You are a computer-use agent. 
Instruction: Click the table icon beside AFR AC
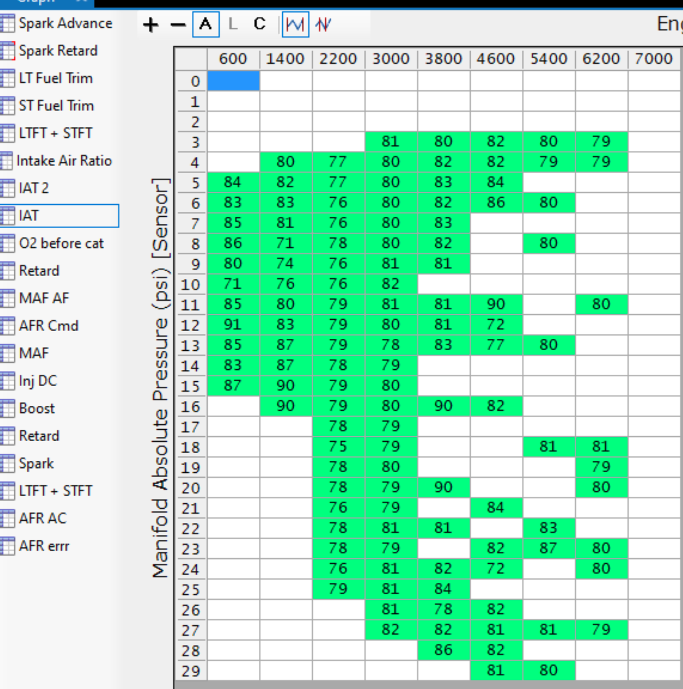(x=7, y=519)
